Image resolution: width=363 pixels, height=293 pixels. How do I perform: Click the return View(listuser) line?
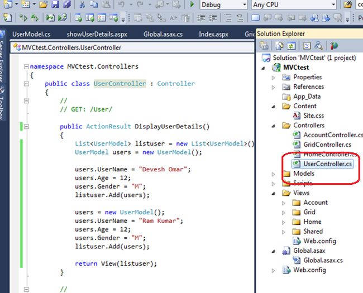[x=116, y=263]
